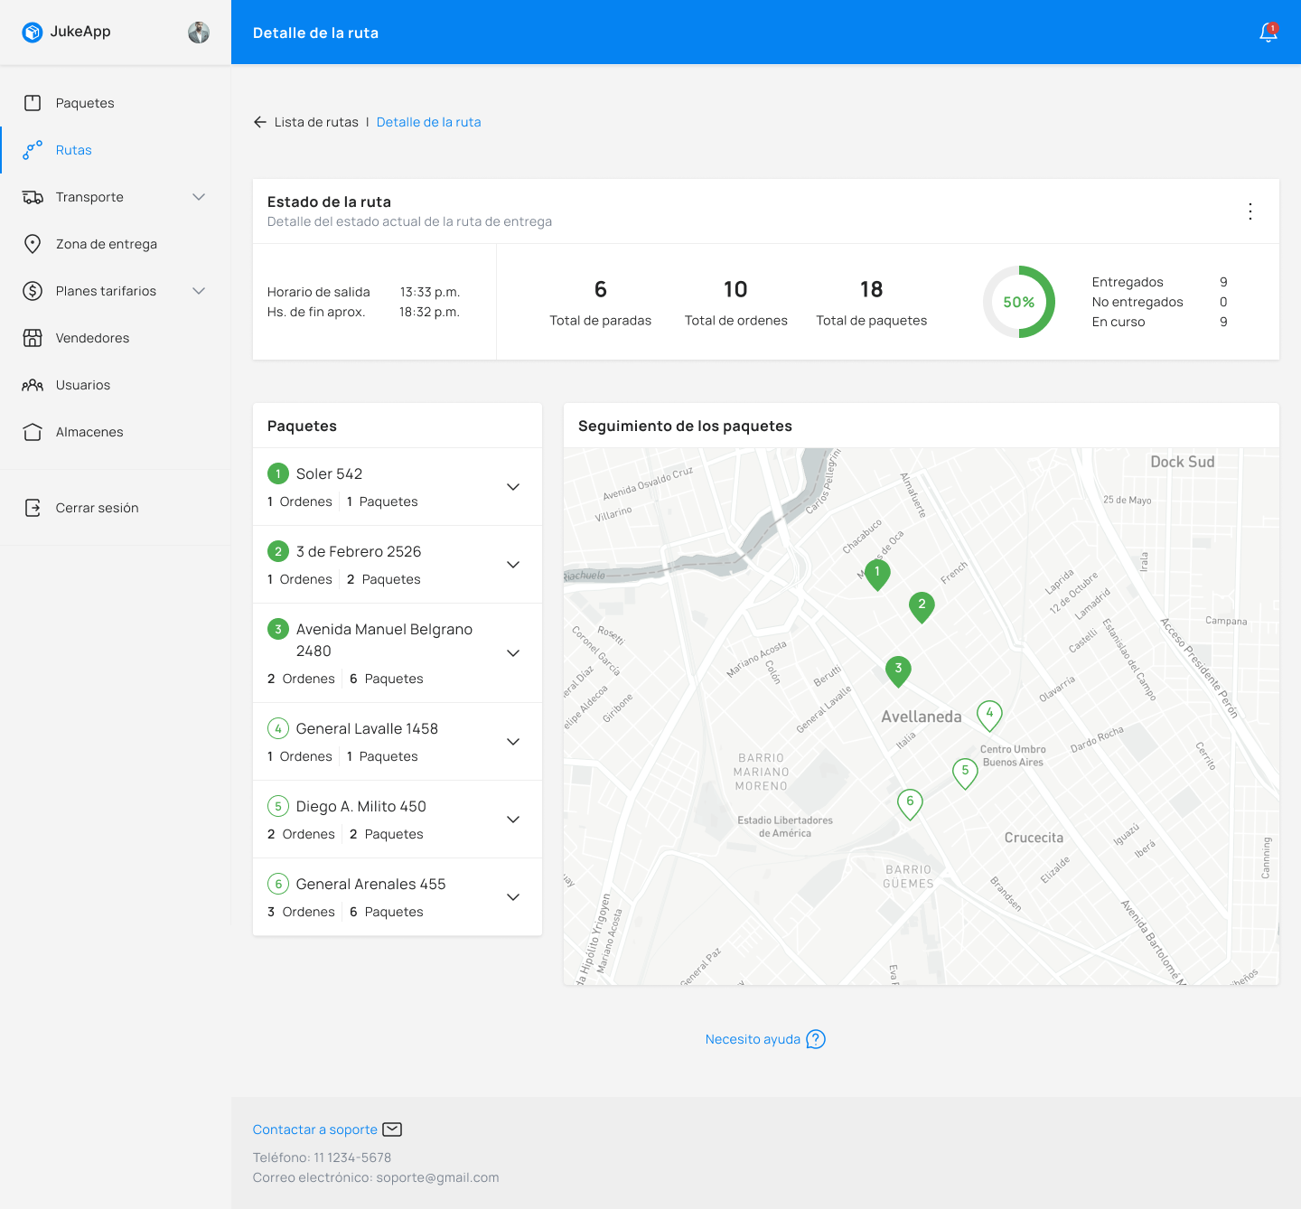1301x1209 pixels.
Task: Expand the Transporte submenu chevron
Action: tap(199, 197)
